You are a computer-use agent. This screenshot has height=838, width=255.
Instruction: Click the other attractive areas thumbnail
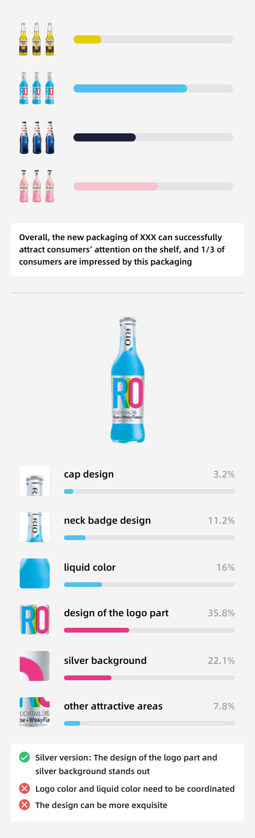35,712
